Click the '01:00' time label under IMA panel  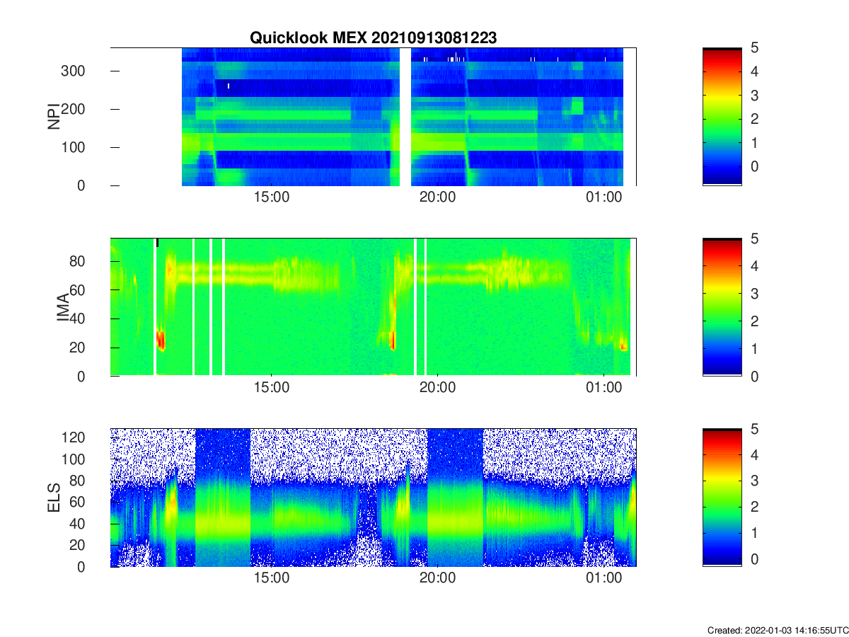click(x=604, y=389)
